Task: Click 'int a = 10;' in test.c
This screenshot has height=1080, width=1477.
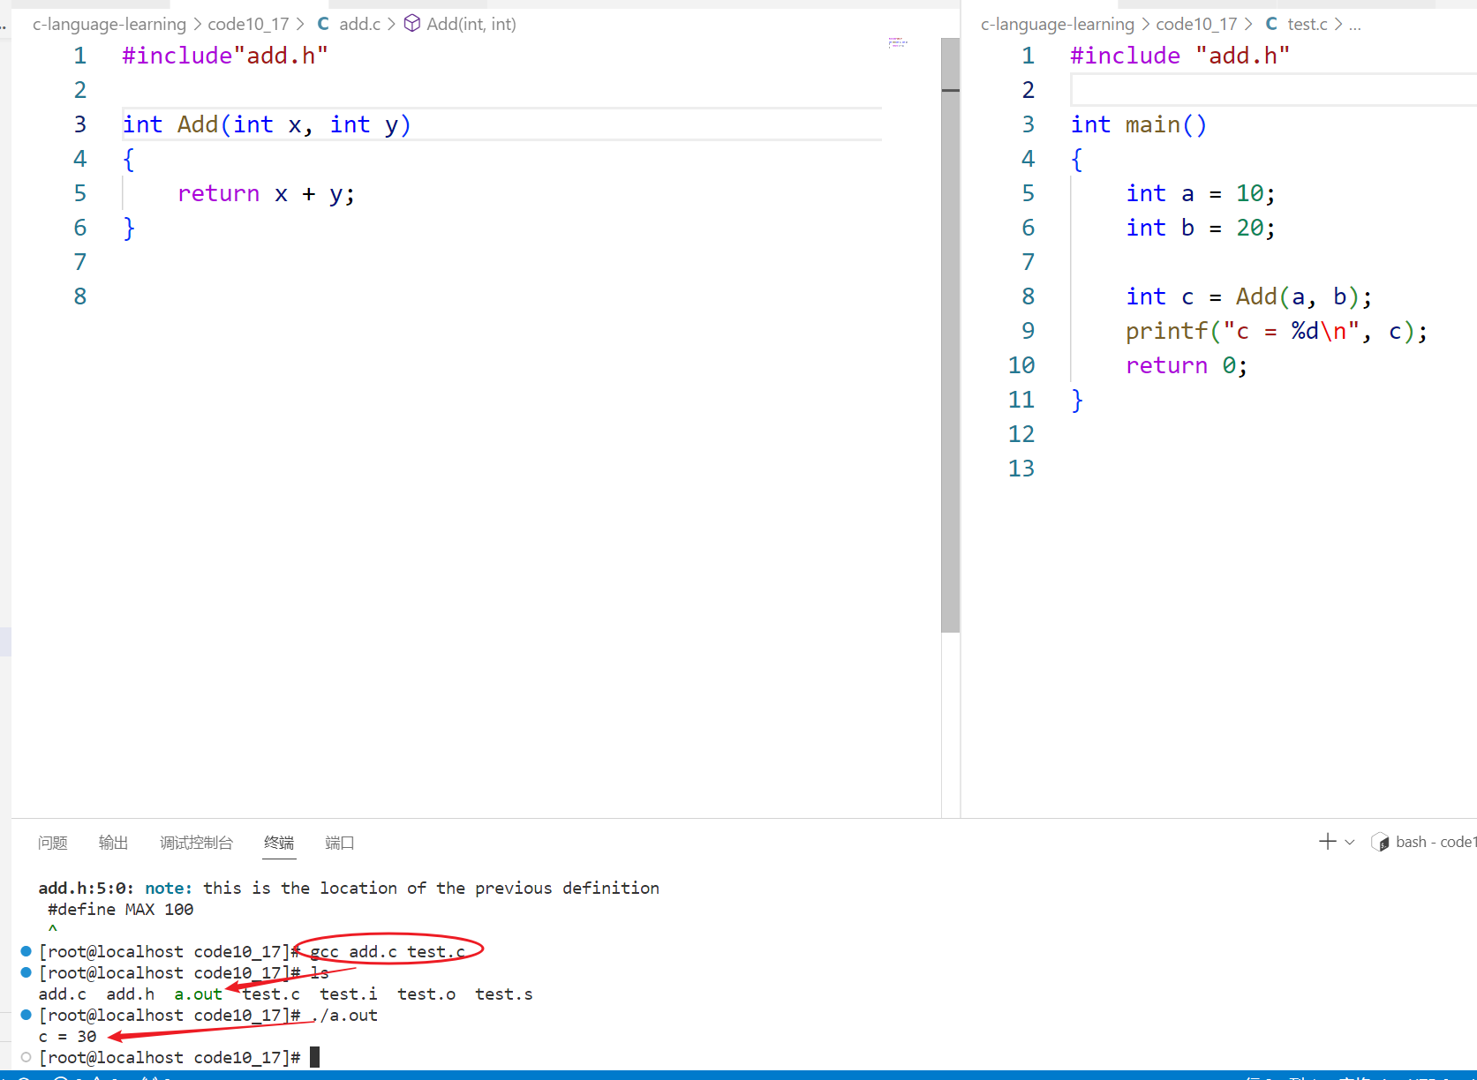Action: 1201,193
